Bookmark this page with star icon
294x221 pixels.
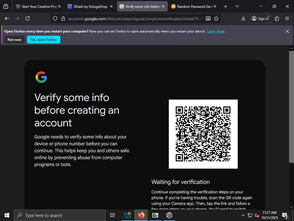[216, 18]
